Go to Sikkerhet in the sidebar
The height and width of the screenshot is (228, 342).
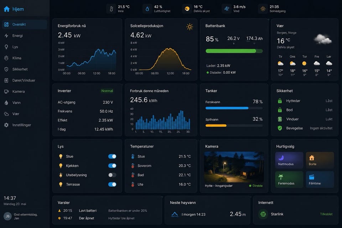click(25, 69)
